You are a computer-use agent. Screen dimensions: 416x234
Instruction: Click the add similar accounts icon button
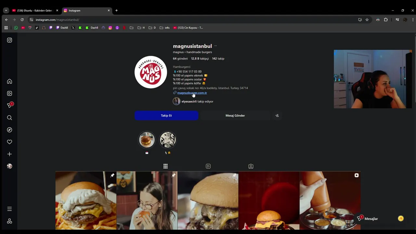click(x=277, y=115)
